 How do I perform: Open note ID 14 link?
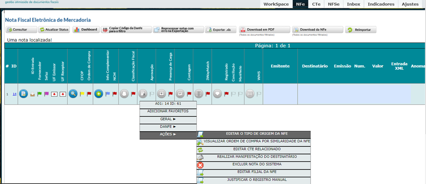(14, 94)
